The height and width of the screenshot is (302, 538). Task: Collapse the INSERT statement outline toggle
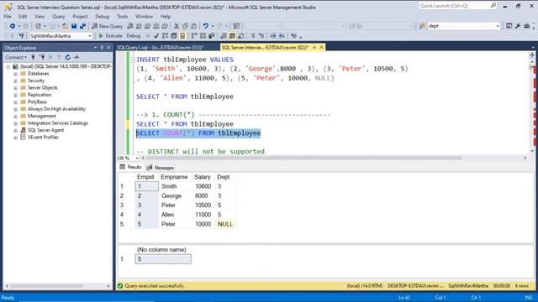133,60
